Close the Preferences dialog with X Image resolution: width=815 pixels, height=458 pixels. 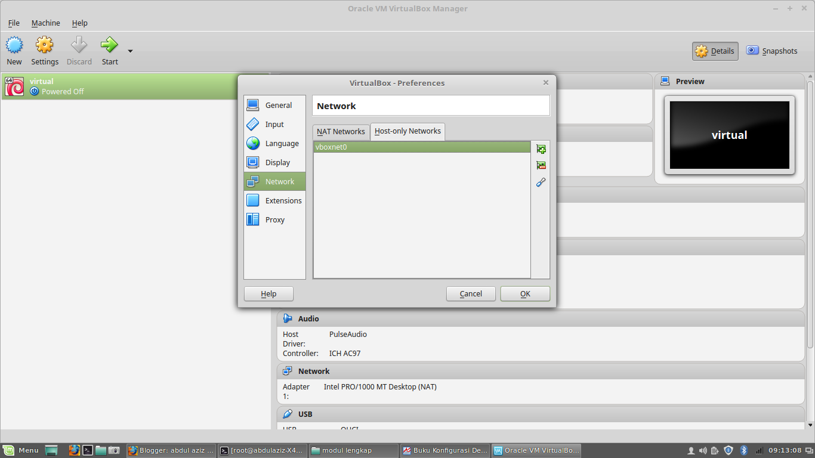pyautogui.click(x=546, y=83)
